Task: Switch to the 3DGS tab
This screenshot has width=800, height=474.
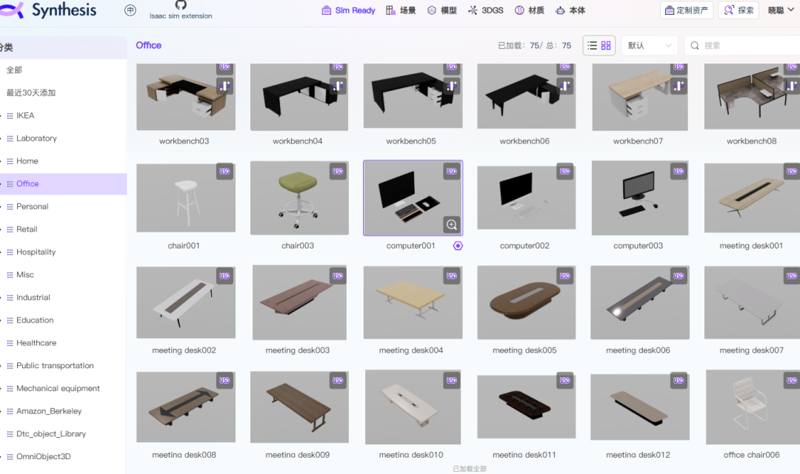Action: (486, 10)
